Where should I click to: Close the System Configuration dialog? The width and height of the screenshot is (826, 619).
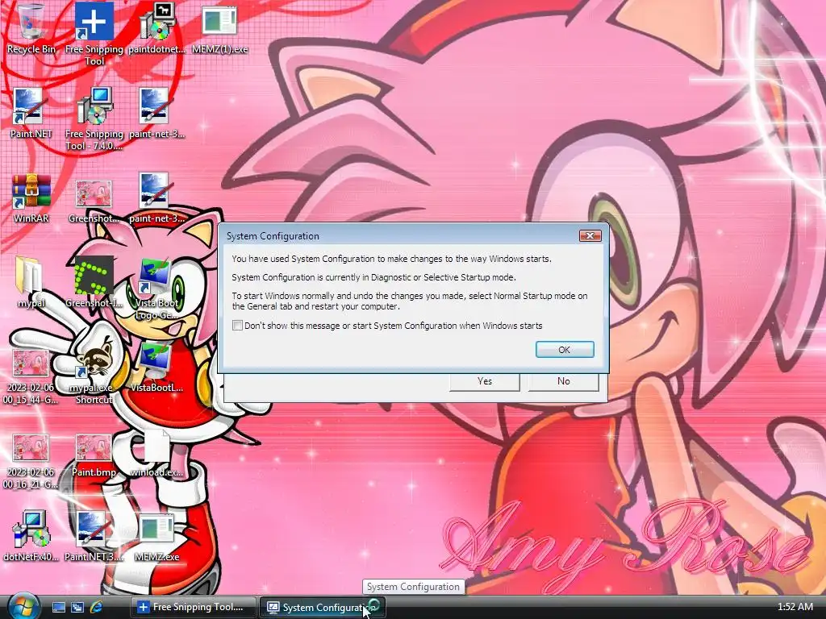pos(590,236)
